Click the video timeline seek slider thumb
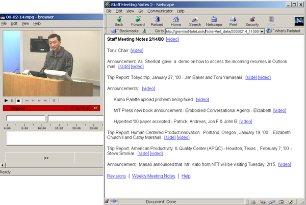Image resolution: width=306 pixels, height=205 pixels. (x=47, y=118)
